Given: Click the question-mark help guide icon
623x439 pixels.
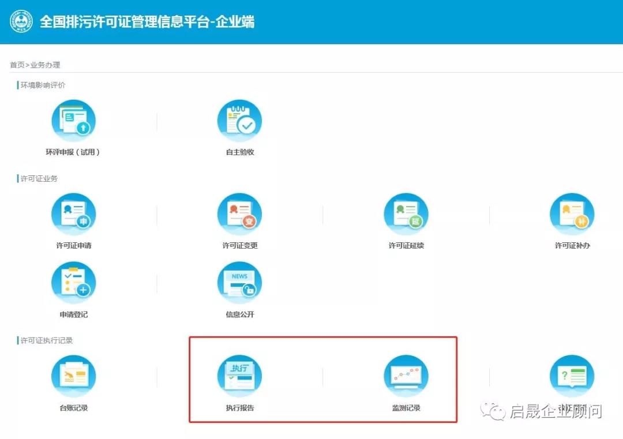Looking at the screenshot, I should 572,376.
